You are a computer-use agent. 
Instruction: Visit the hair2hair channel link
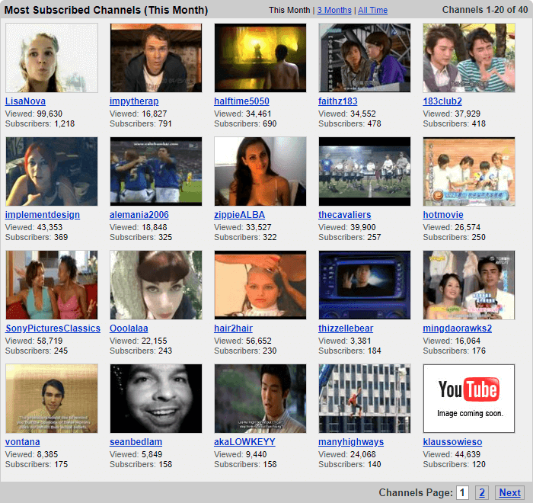[x=233, y=328]
